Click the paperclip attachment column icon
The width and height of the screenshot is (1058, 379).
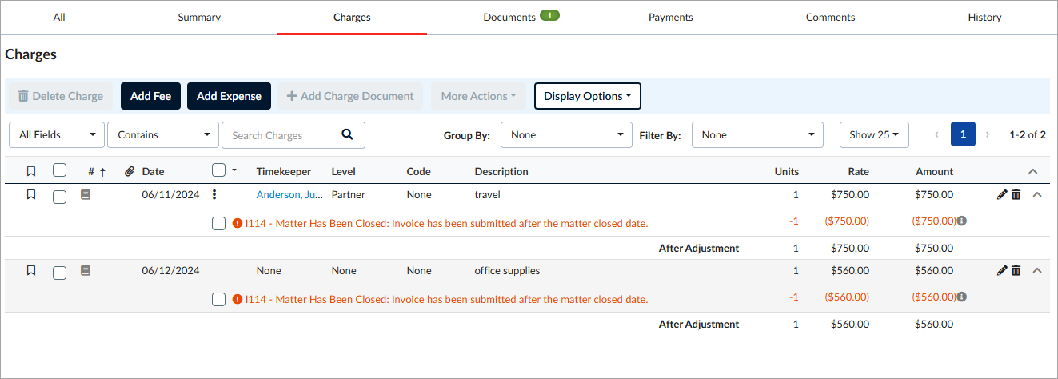point(130,171)
